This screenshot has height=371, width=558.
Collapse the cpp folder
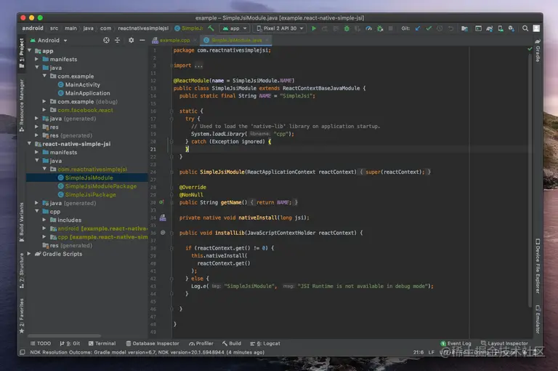(36, 212)
